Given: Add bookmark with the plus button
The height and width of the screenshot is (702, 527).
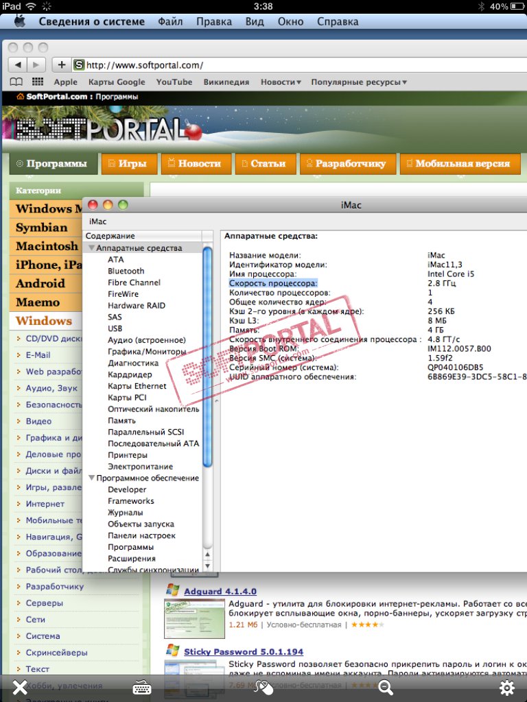Looking at the screenshot, I should coord(62,65).
